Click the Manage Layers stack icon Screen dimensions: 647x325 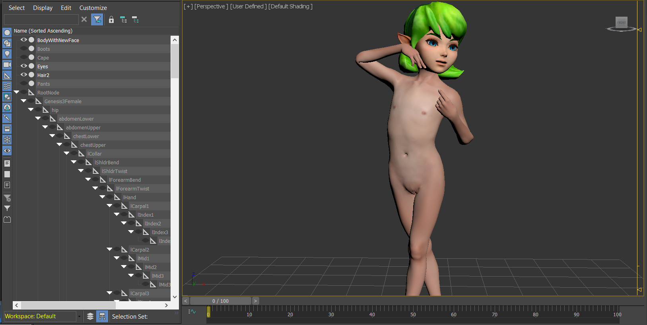click(x=90, y=316)
